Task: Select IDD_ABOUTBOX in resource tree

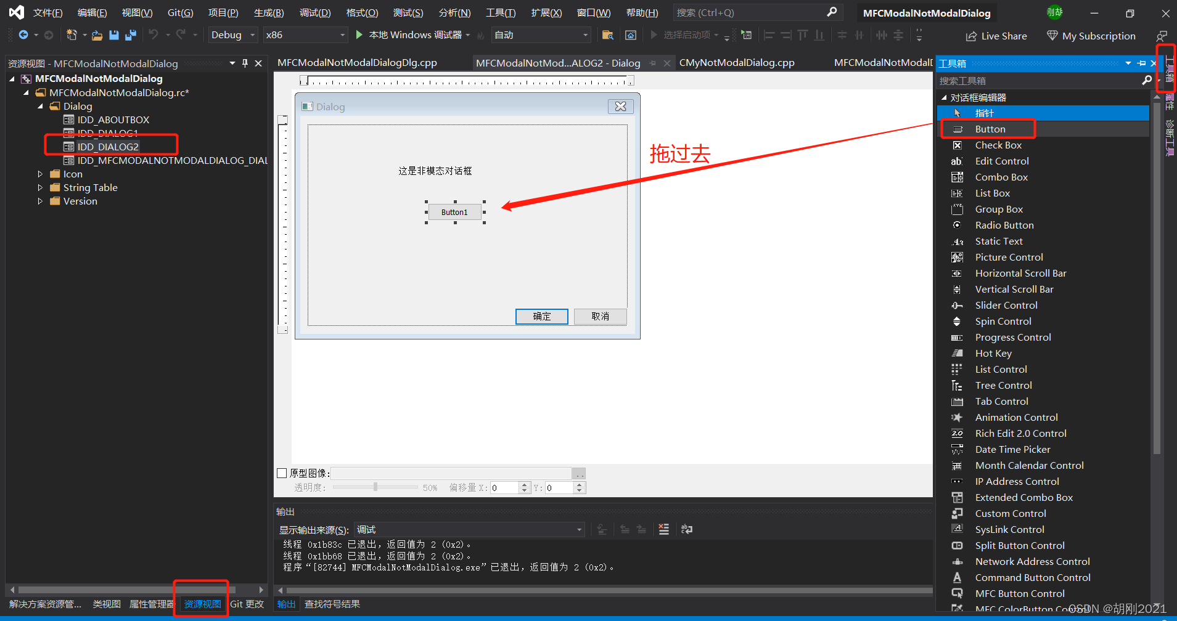Action: pyautogui.click(x=113, y=120)
